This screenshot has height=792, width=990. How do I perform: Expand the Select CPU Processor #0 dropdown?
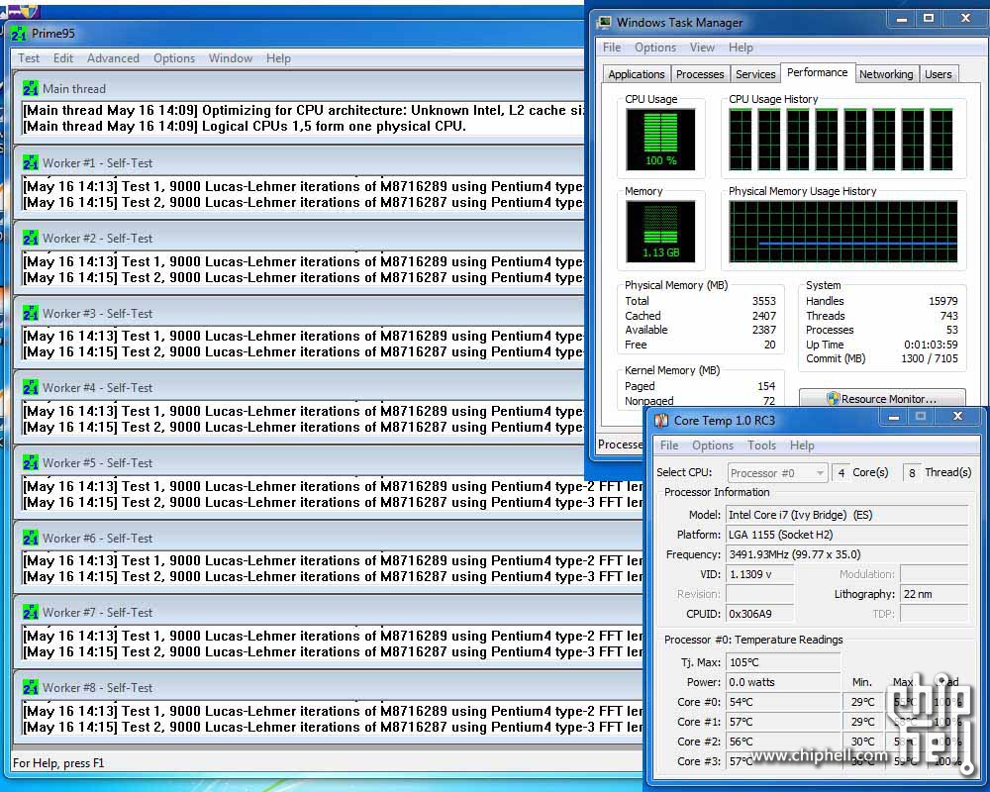(777, 473)
